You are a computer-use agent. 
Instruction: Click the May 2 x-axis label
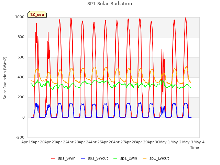click(x=176, y=142)
